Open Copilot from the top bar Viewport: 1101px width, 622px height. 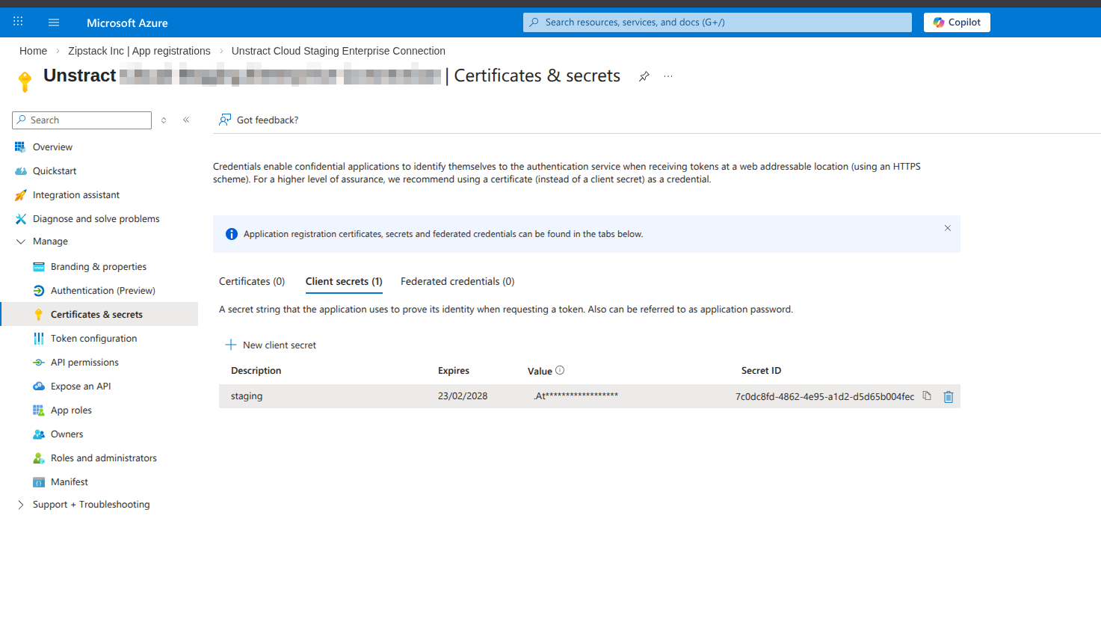(x=957, y=22)
